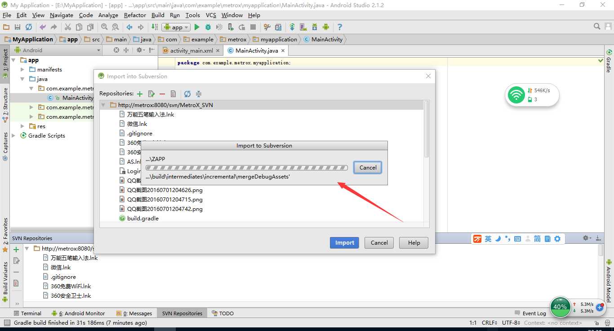Close the MainActivity.java editor tab
This screenshot has height=331, width=614.
283,51
